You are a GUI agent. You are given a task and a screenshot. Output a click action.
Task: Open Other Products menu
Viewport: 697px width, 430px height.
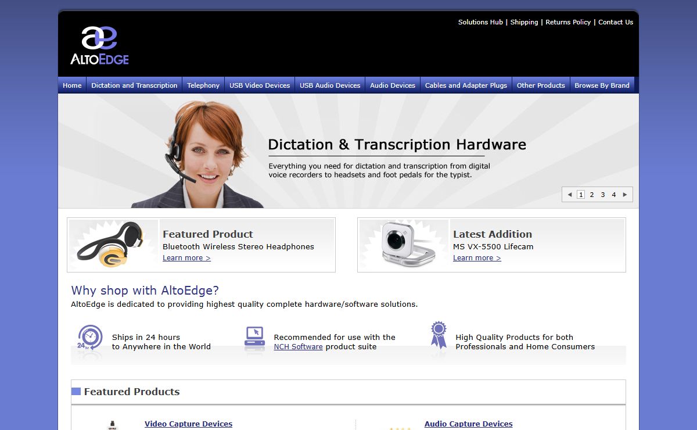tap(541, 85)
